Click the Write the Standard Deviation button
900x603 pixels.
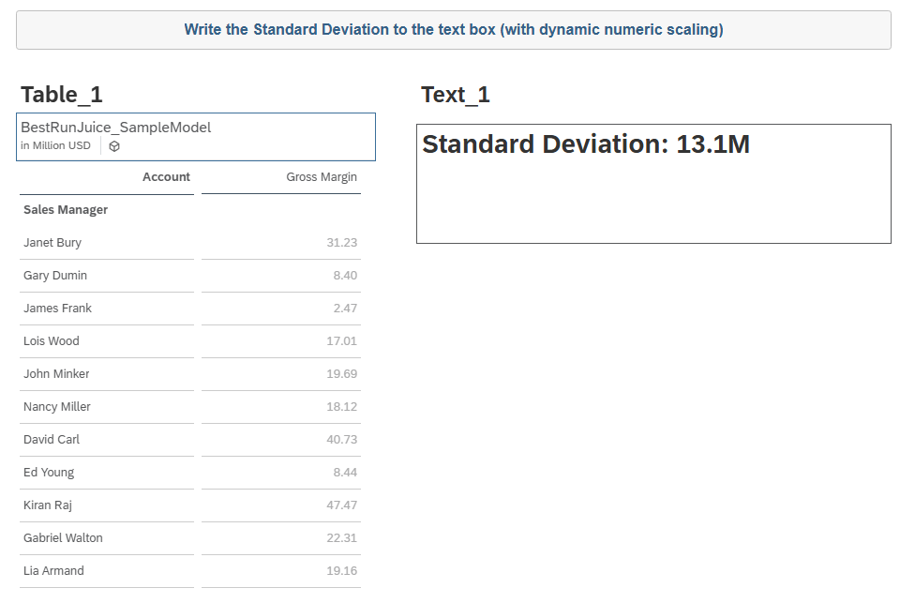(x=453, y=30)
